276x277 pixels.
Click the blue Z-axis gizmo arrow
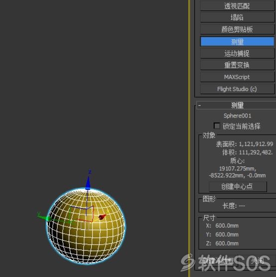pyautogui.click(x=88, y=183)
